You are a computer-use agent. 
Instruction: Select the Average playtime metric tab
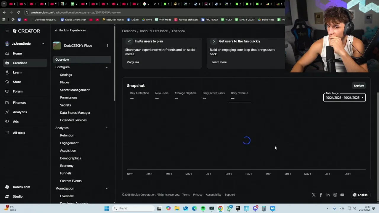185,96
